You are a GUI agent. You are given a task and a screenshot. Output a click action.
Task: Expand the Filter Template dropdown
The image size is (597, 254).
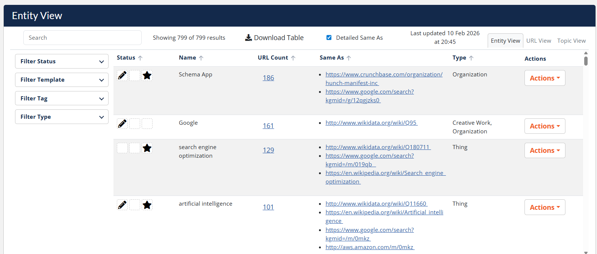pyautogui.click(x=62, y=80)
